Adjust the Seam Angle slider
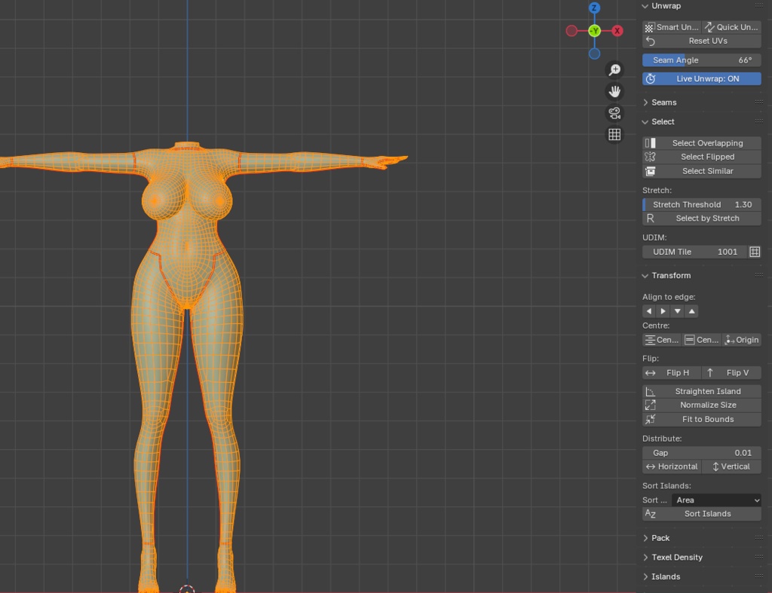Viewport: 772px width, 593px height. 702,60
